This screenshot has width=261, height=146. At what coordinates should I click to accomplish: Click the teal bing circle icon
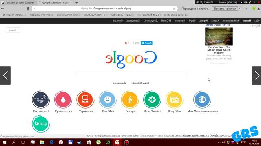[x=41, y=124]
